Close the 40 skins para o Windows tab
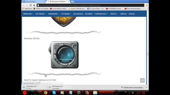170x95 pixels. [68, 2]
